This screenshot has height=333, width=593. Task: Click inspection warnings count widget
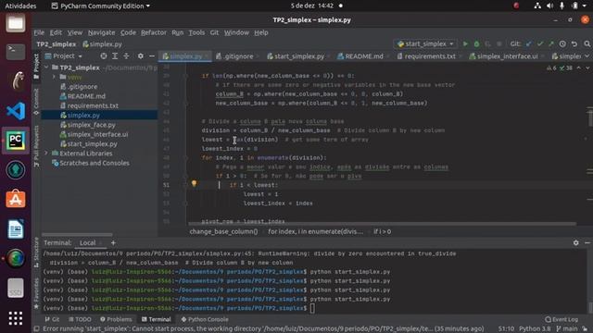[x=560, y=68]
